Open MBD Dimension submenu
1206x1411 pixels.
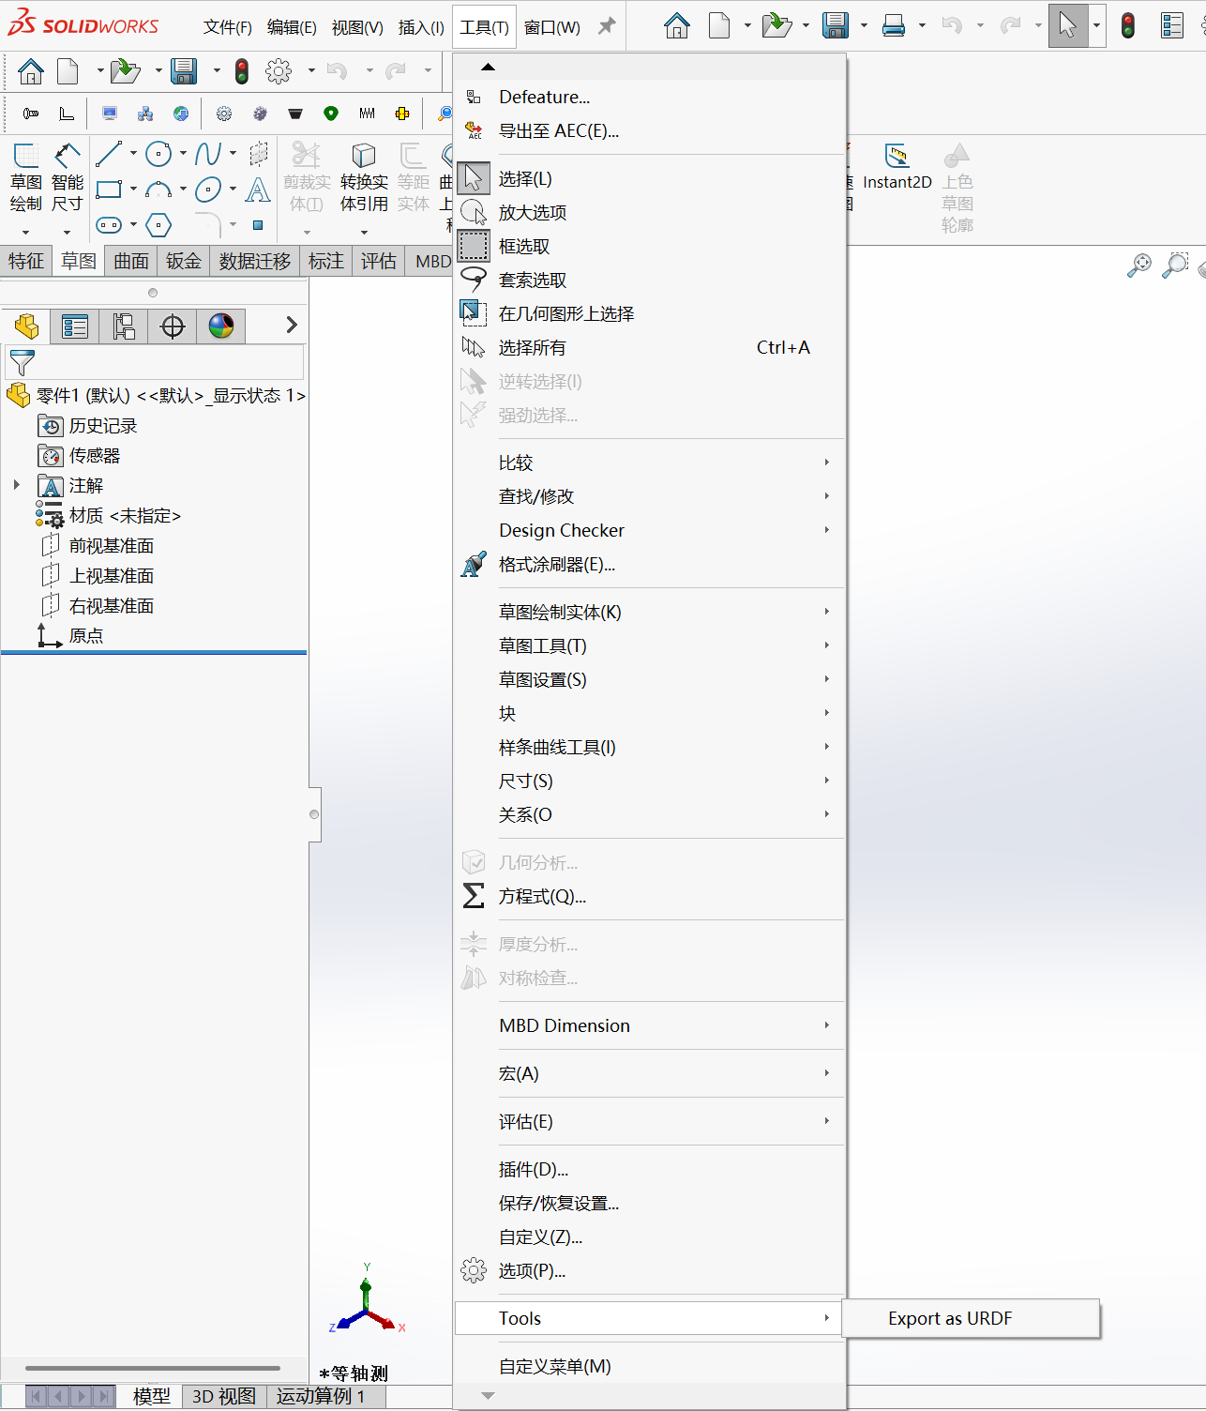click(x=650, y=1025)
